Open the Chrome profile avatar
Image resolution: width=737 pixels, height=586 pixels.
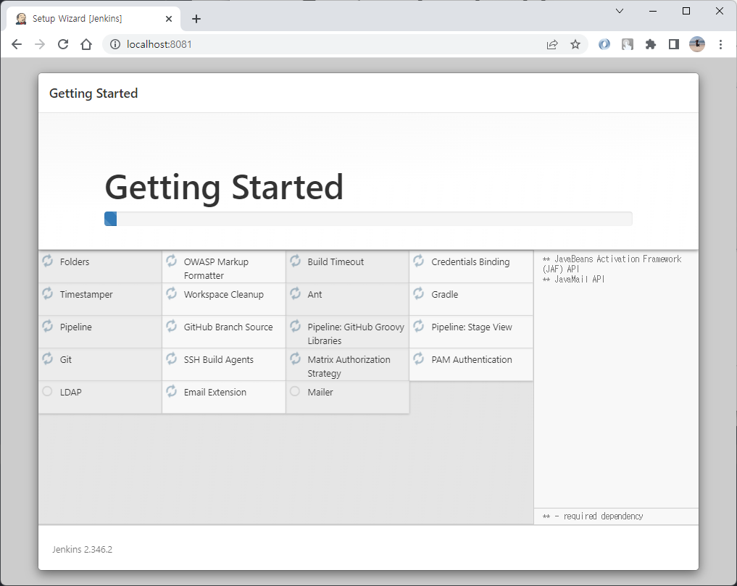(x=697, y=44)
